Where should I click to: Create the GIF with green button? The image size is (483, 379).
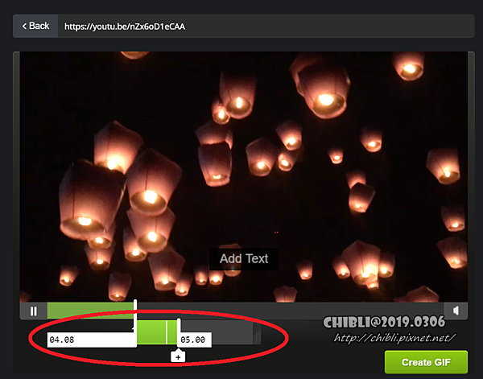(426, 362)
